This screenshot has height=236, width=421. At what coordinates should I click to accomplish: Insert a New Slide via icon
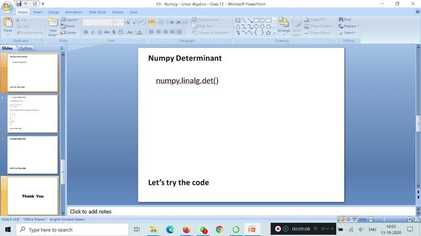click(x=53, y=22)
